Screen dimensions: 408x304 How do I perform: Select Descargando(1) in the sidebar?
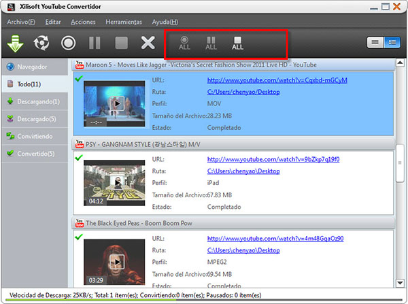35,101
